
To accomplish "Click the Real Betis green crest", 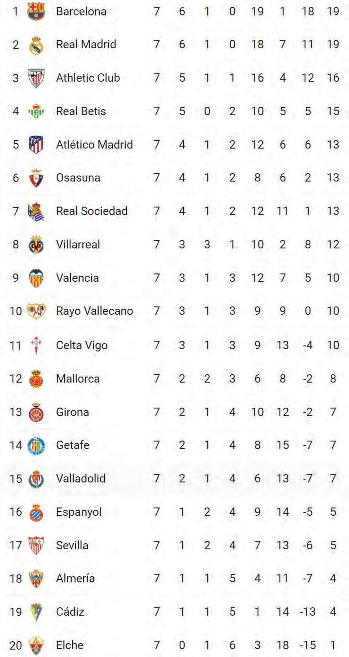I will (x=36, y=111).
